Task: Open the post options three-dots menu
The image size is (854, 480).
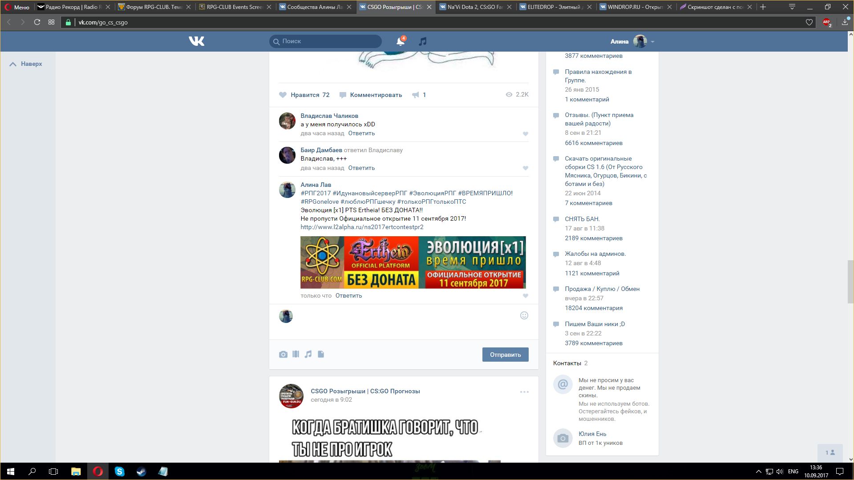Action: [524, 392]
